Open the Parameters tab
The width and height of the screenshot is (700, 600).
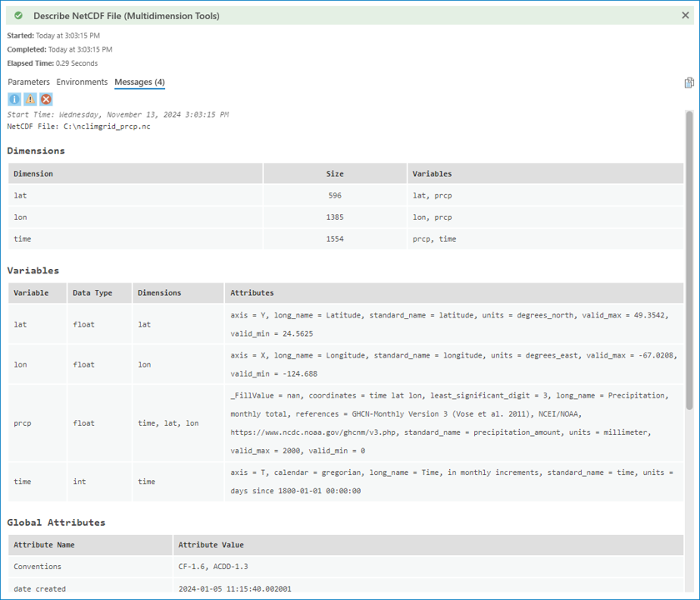(28, 82)
